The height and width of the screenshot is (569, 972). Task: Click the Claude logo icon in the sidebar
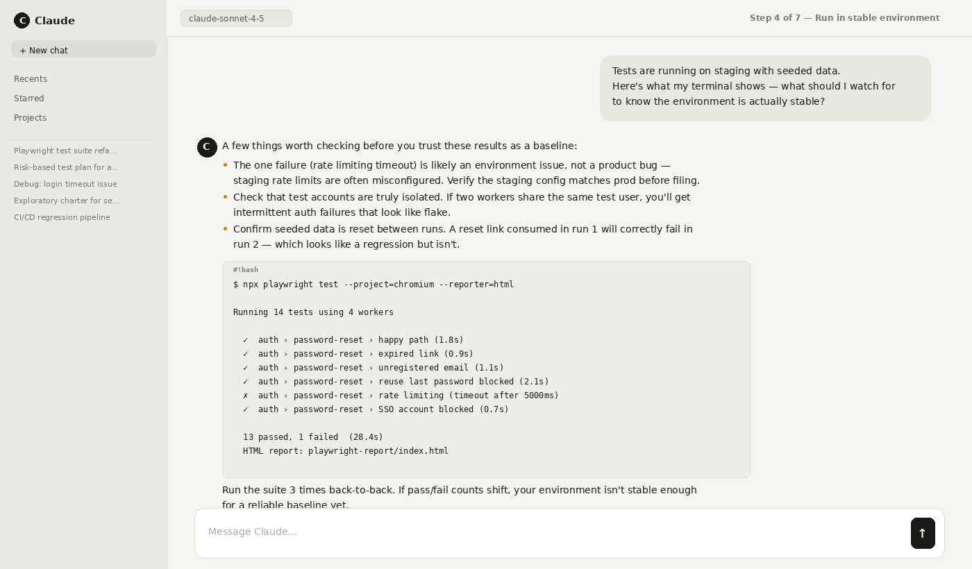[22, 20]
